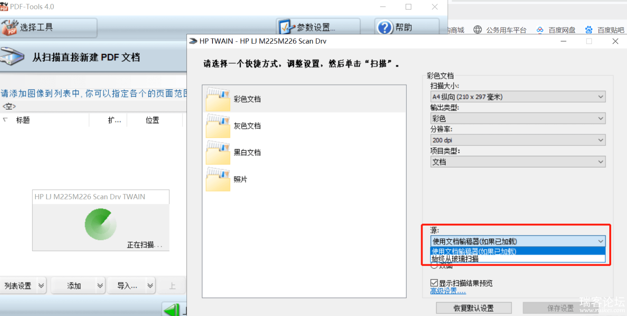Minimize the HP TWAIN dialog
The height and width of the screenshot is (316, 627).
click(x=564, y=41)
